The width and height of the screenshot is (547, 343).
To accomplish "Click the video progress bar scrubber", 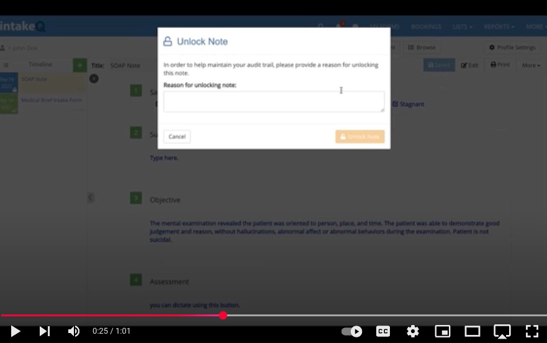I will pos(224,316).
